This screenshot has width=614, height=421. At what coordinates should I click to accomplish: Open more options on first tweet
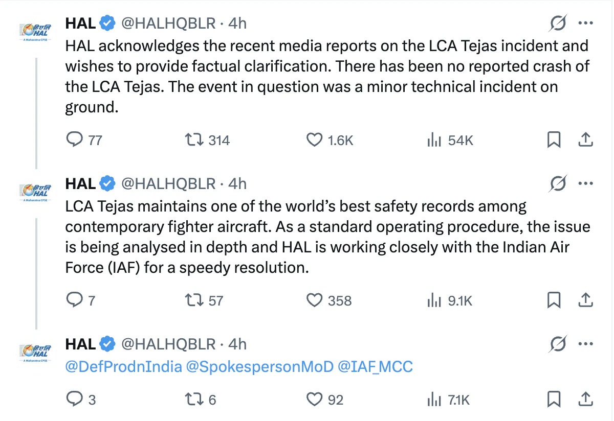tap(585, 24)
